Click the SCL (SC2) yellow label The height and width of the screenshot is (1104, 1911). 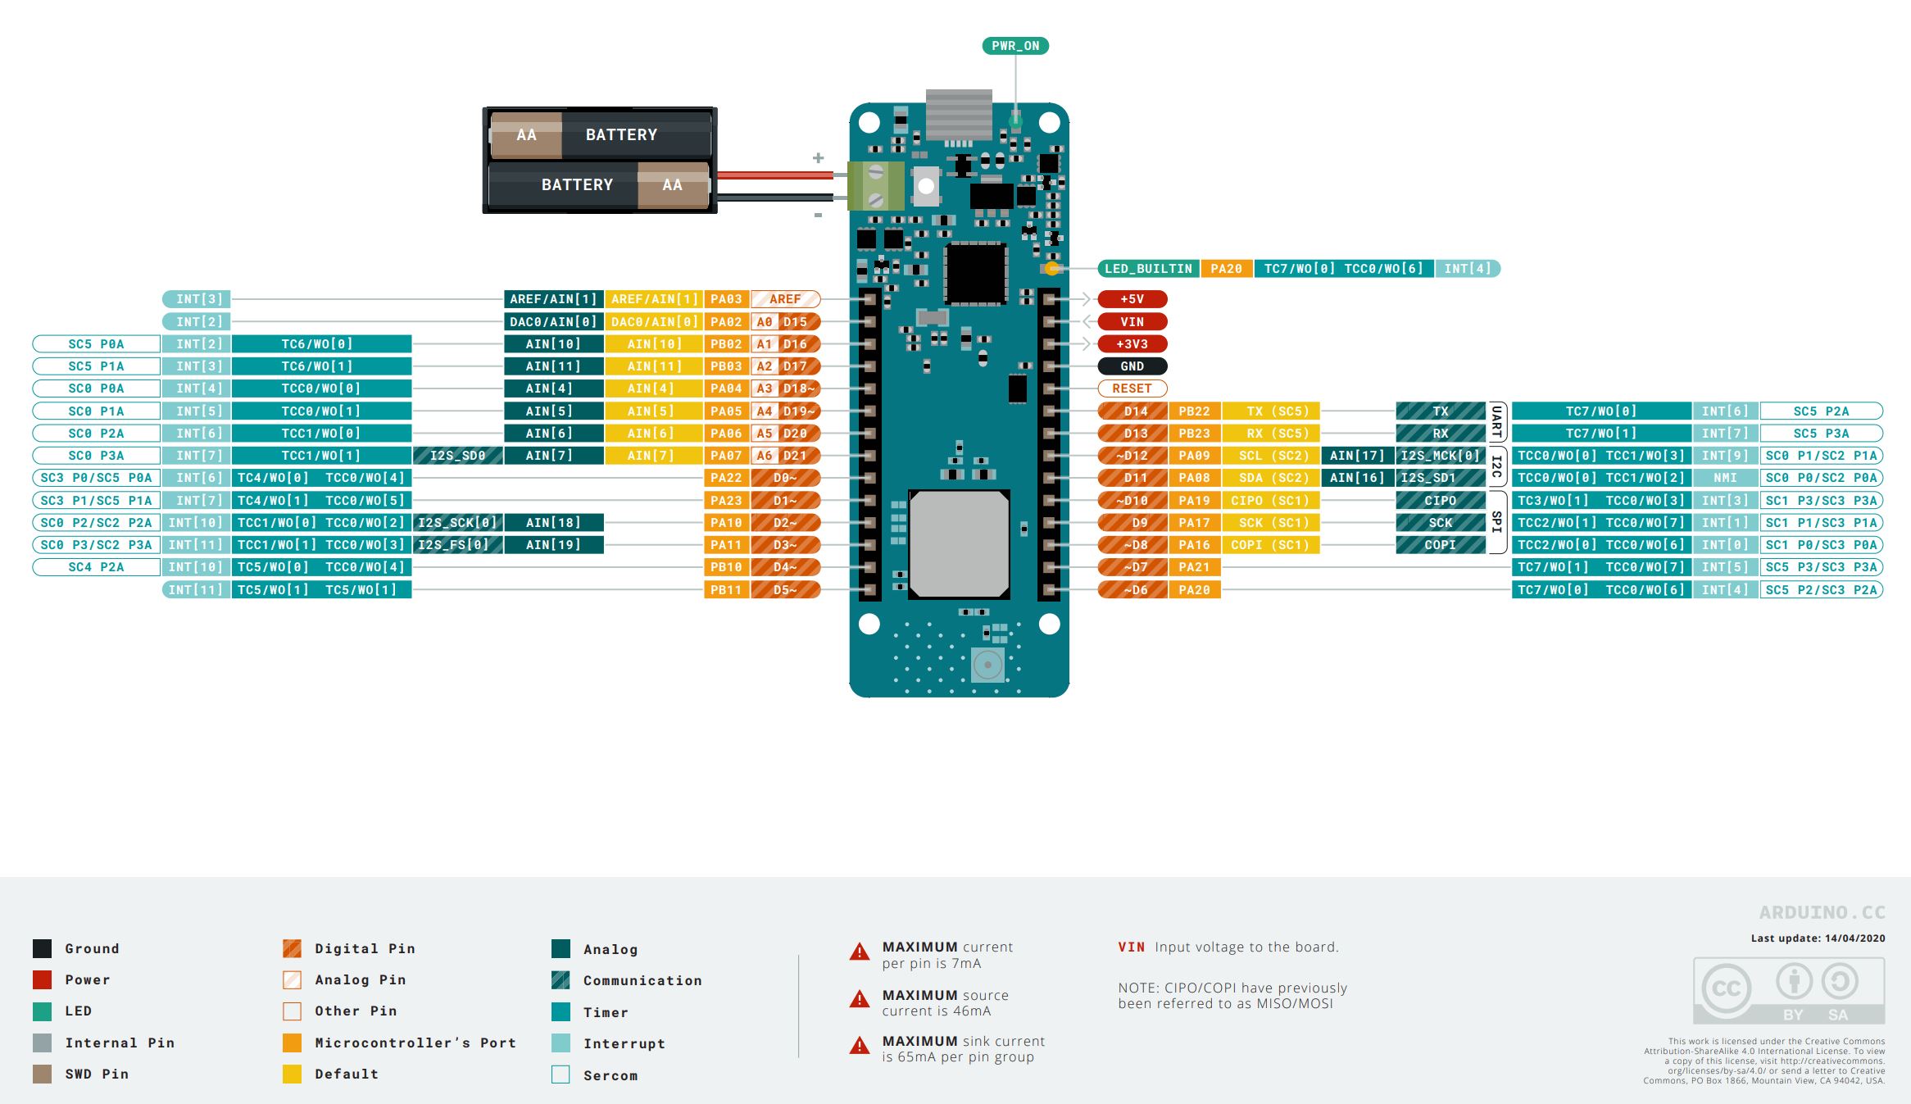point(1271,456)
